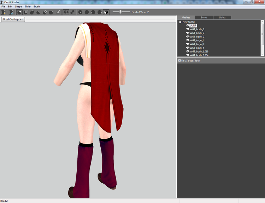Click the Field of View: 65 label
The image size is (265, 203).
click(x=140, y=12)
